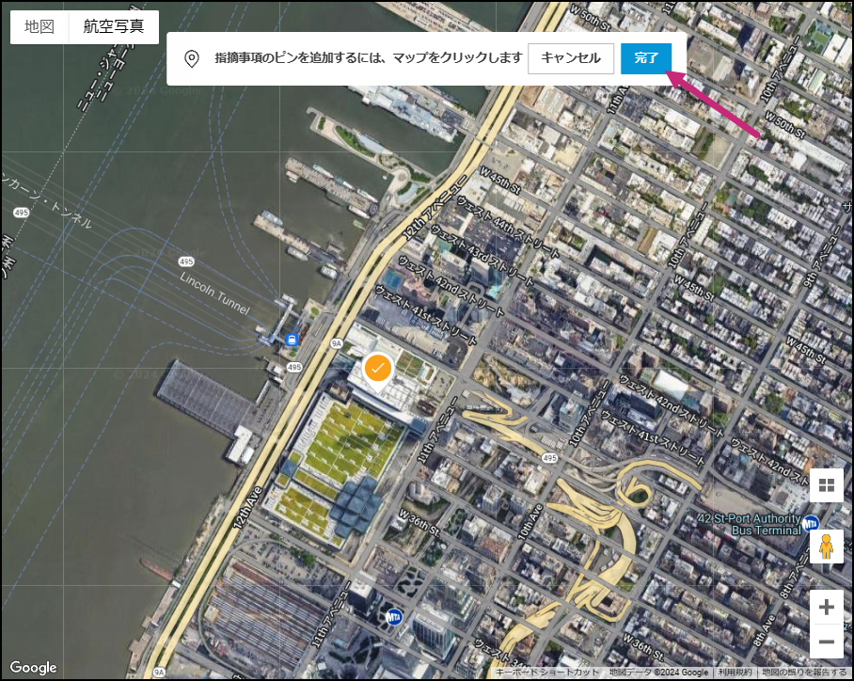Click the MTA icon near 11th Avenue
Image resolution: width=854 pixels, height=681 pixels.
[394, 617]
